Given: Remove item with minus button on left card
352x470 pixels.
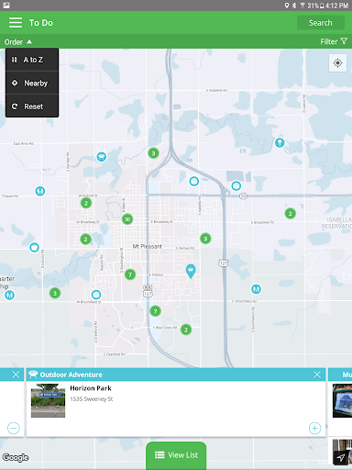Looking at the screenshot, I should pos(14,428).
